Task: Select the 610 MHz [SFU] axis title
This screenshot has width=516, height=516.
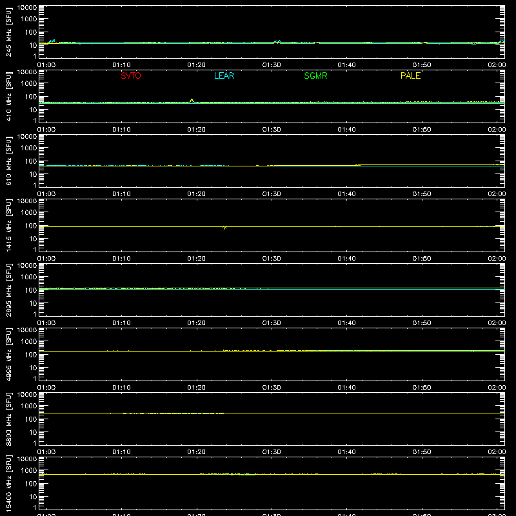Action: click(x=8, y=161)
